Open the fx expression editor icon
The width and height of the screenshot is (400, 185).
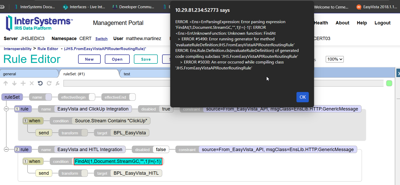58,83
